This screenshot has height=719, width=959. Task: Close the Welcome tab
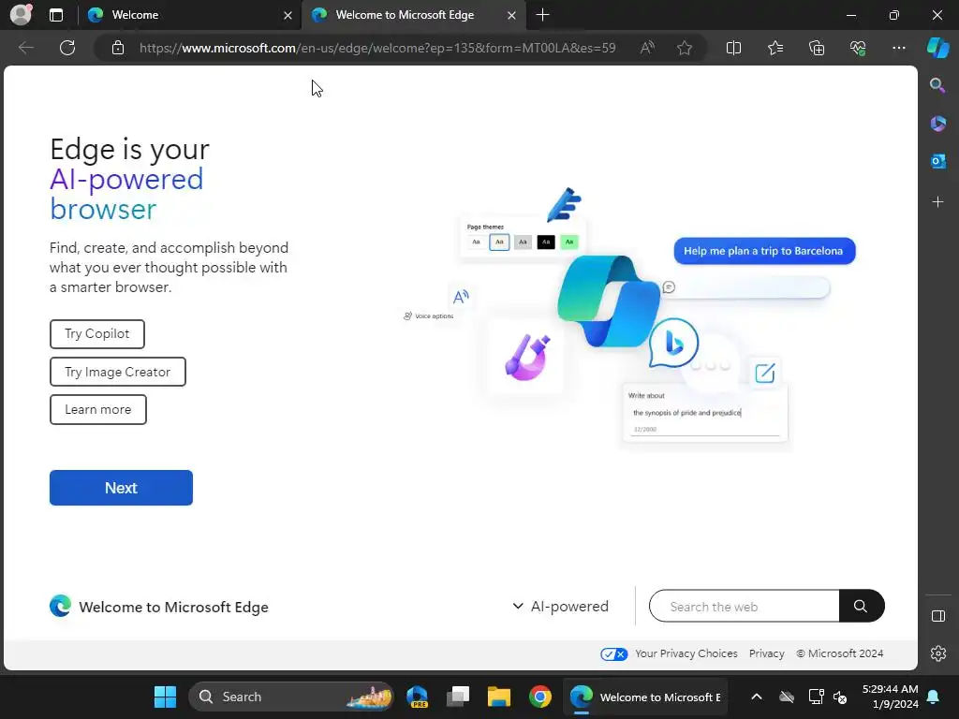tap(288, 15)
